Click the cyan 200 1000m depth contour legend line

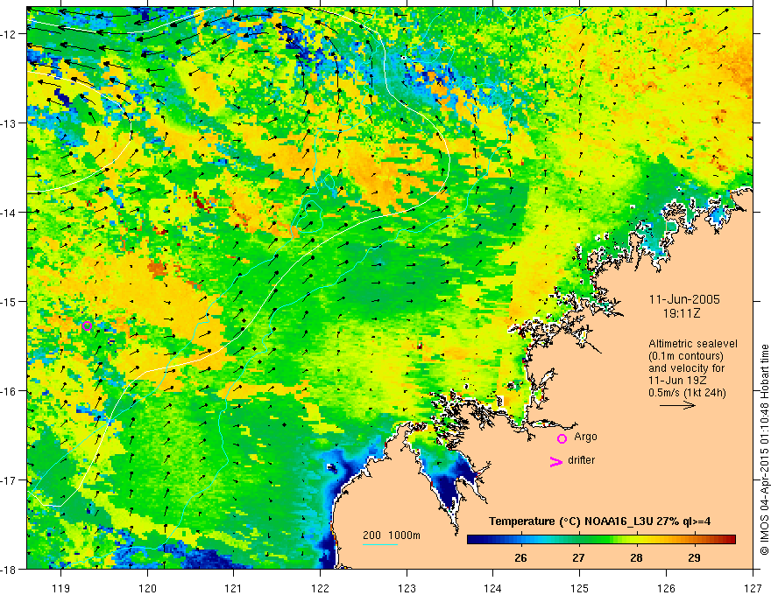pos(380,544)
